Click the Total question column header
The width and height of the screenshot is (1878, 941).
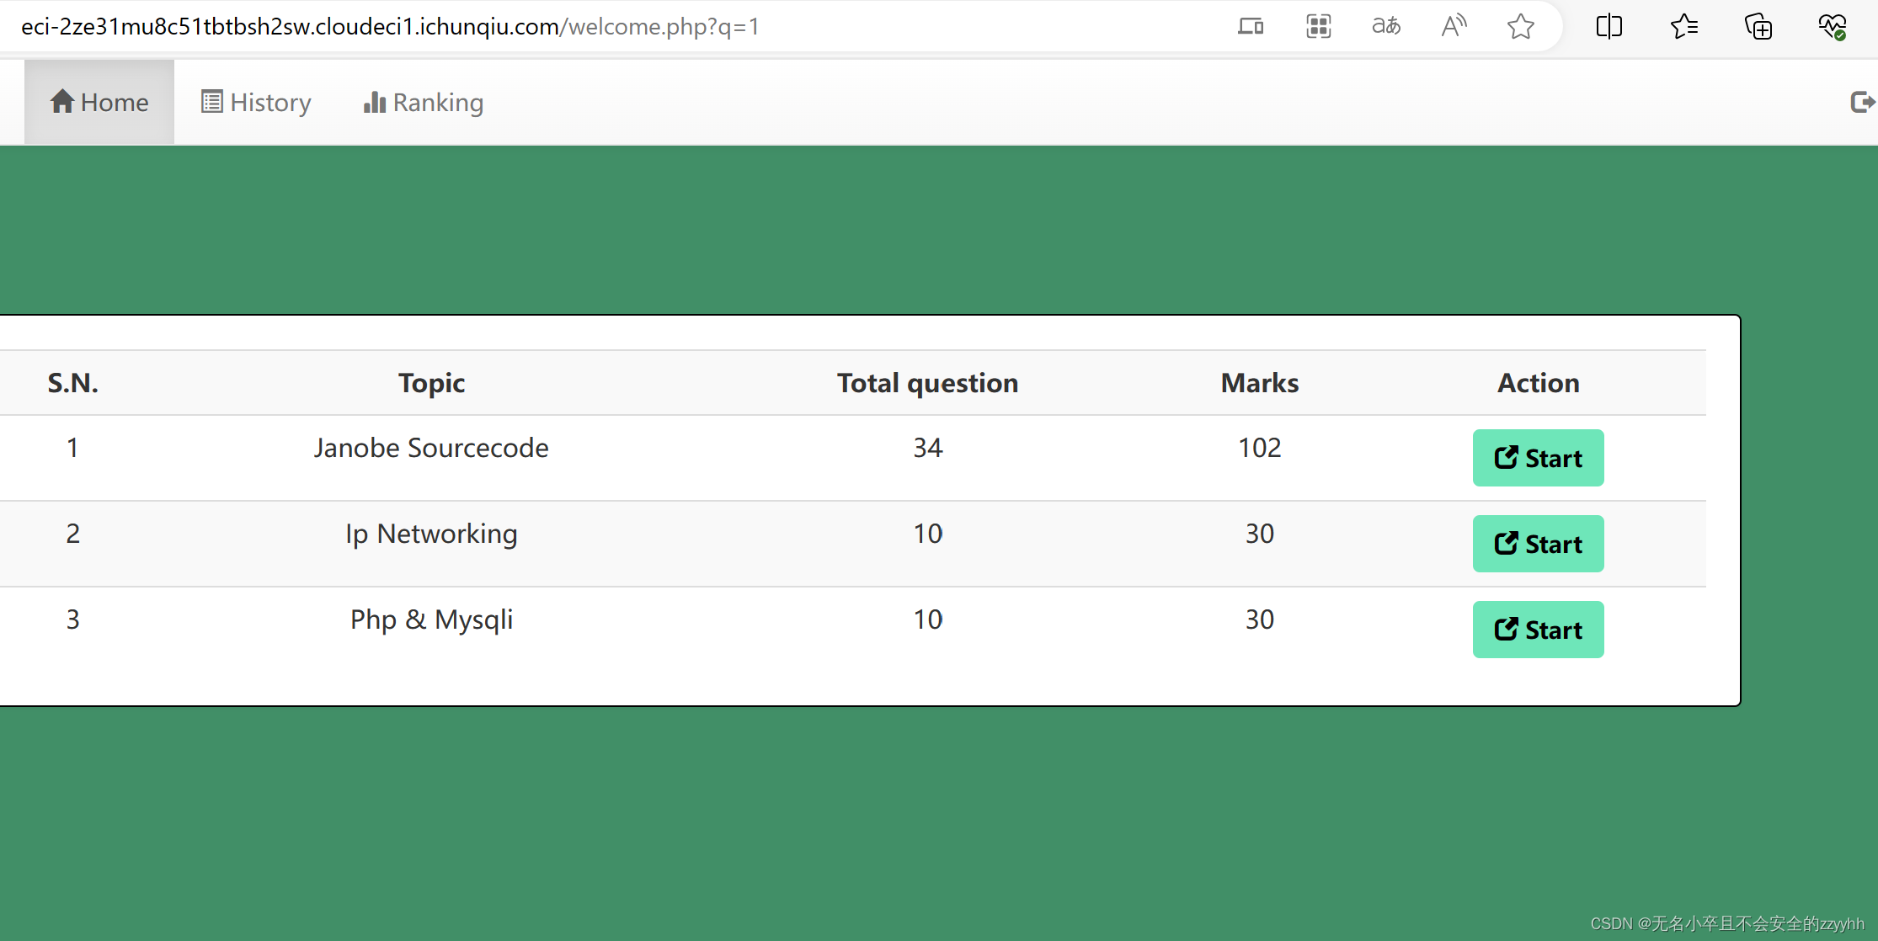[927, 383]
